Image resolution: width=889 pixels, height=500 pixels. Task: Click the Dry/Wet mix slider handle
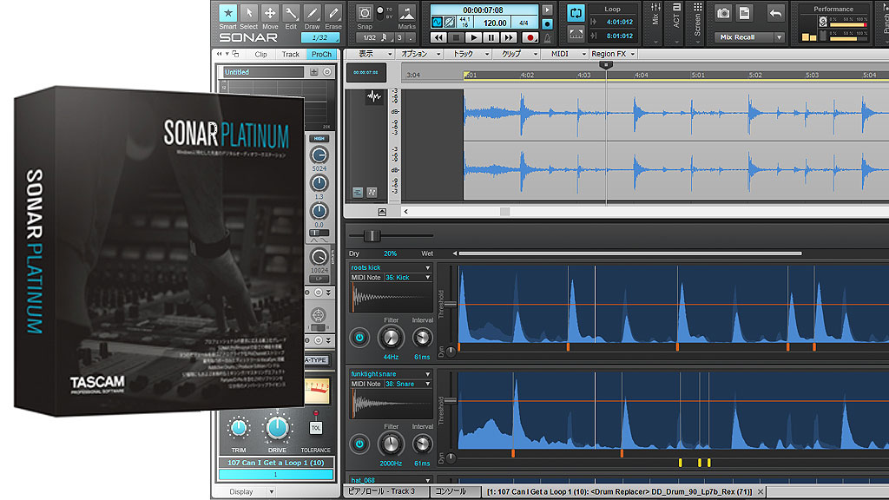pyautogui.click(x=372, y=235)
